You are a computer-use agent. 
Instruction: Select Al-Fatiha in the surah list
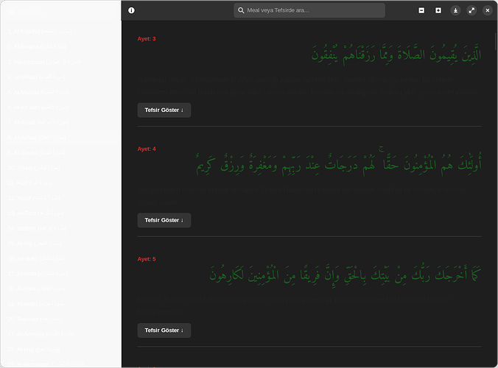(41, 32)
